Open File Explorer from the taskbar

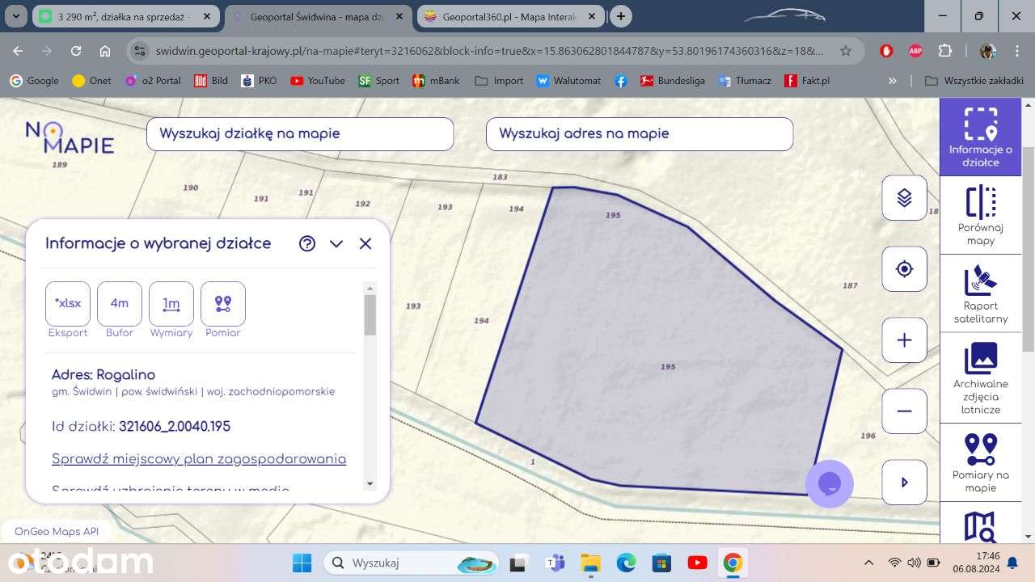coord(590,563)
